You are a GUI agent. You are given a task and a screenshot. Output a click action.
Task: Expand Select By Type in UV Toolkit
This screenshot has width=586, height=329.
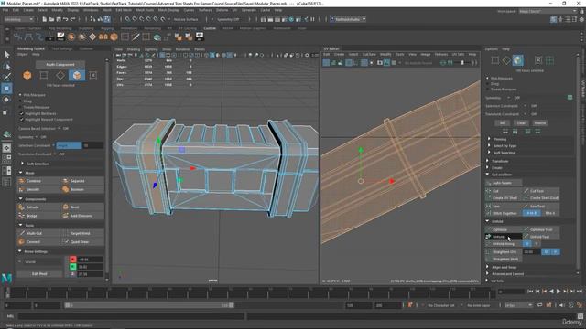[x=489, y=145]
